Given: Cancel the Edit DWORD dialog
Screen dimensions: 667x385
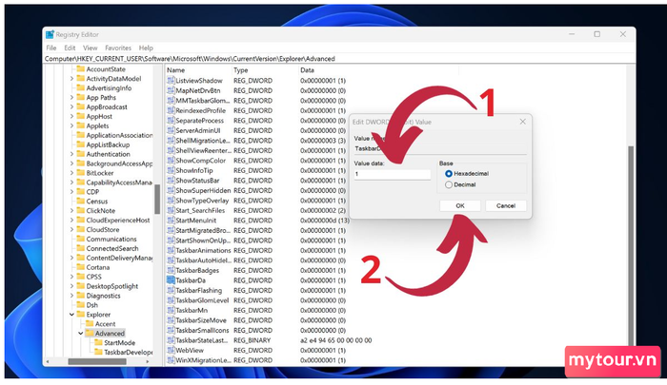Looking at the screenshot, I should [x=506, y=206].
